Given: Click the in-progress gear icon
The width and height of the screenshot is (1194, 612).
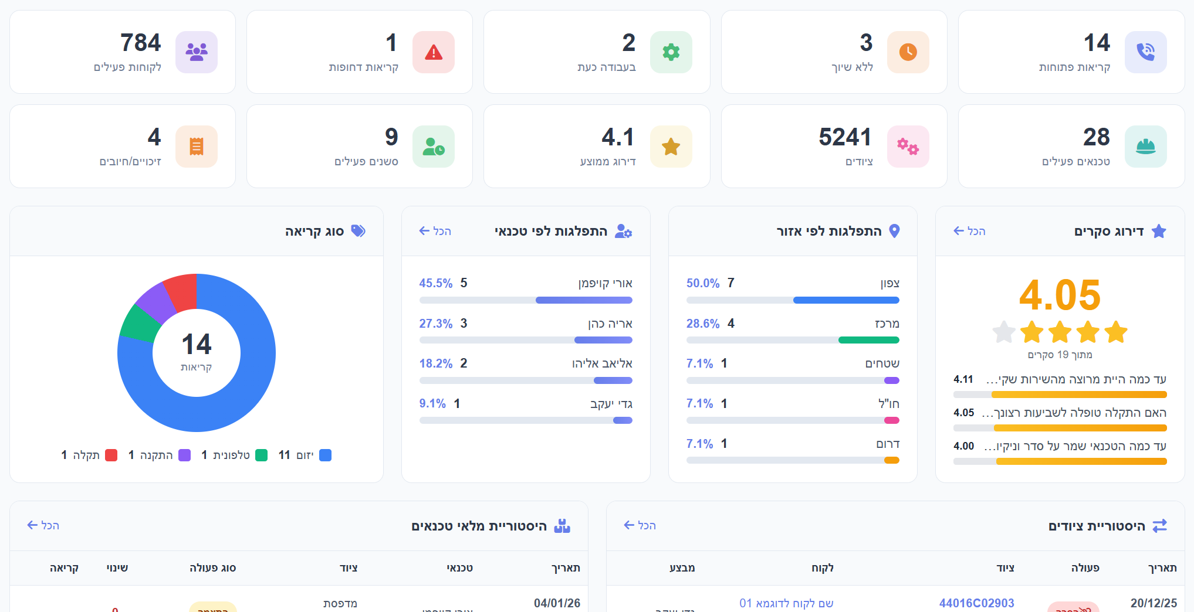Looking at the screenshot, I should (x=671, y=52).
